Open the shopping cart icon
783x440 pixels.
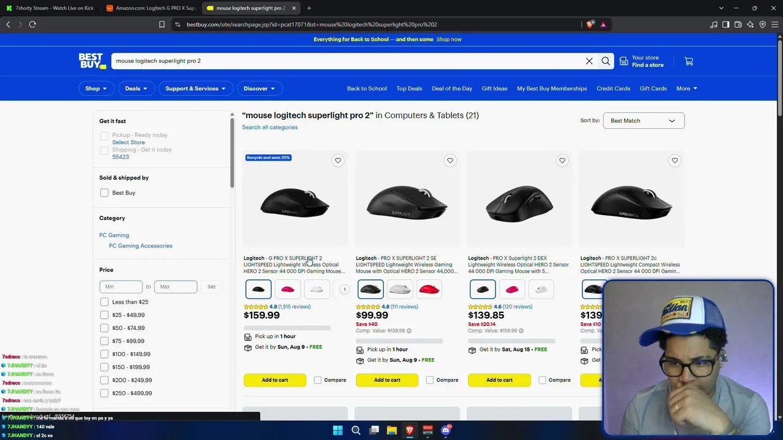click(689, 61)
